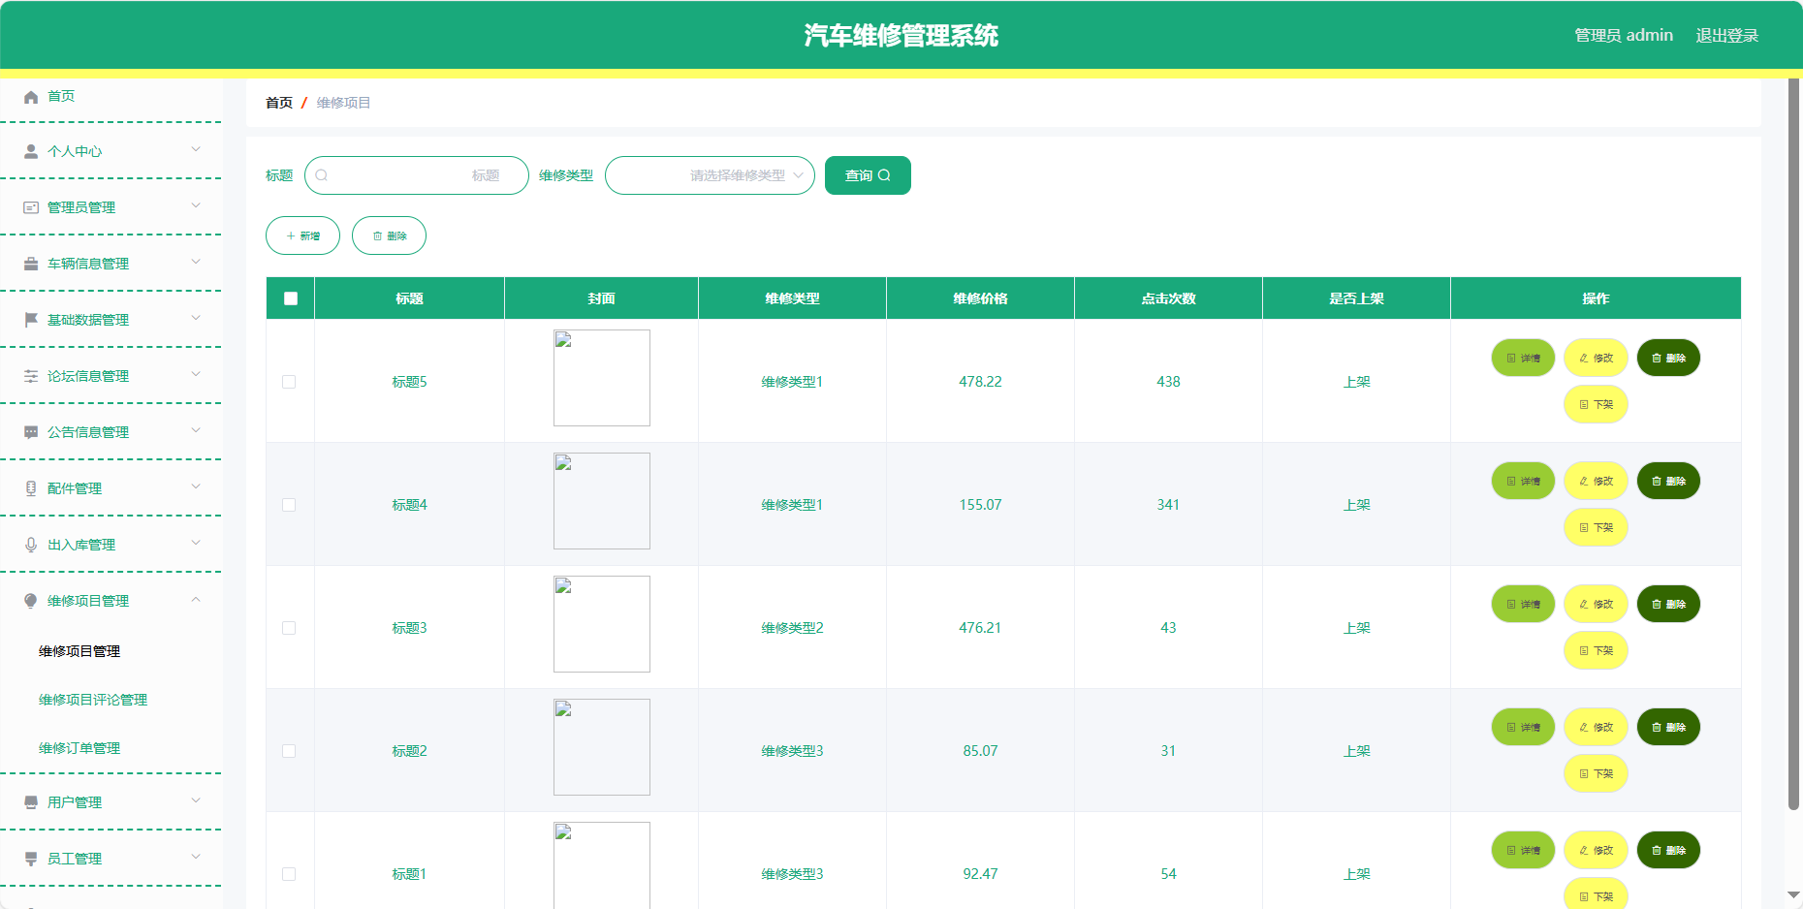Delete the 标题1 row
Viewport: 1803px width, 909px height.
(x=1668, y=850)
